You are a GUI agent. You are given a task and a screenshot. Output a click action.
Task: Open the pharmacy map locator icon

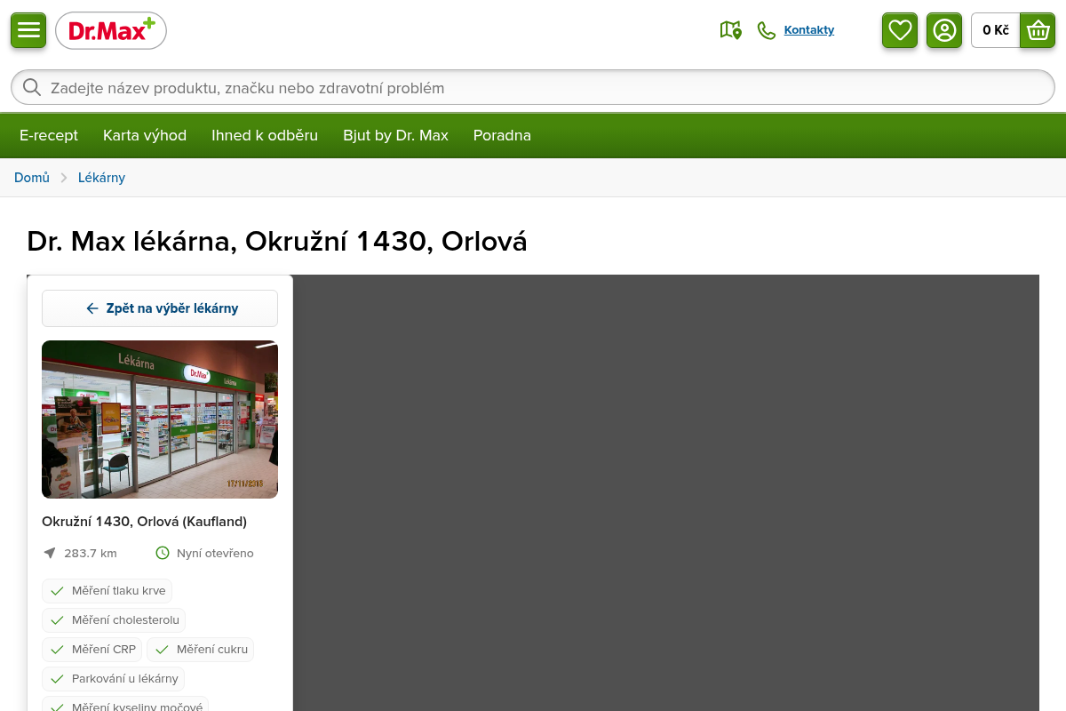(x=730, y=30)
